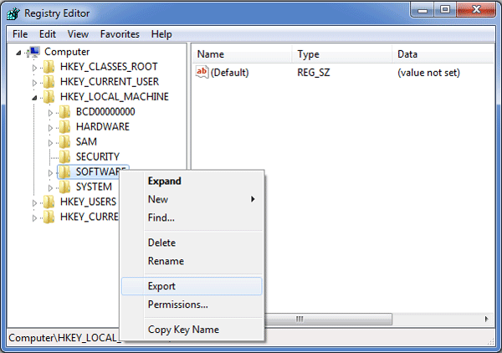Open the Favorites menu
The height and width of the screenshot is (353, 502).
[x=120, y=34]
